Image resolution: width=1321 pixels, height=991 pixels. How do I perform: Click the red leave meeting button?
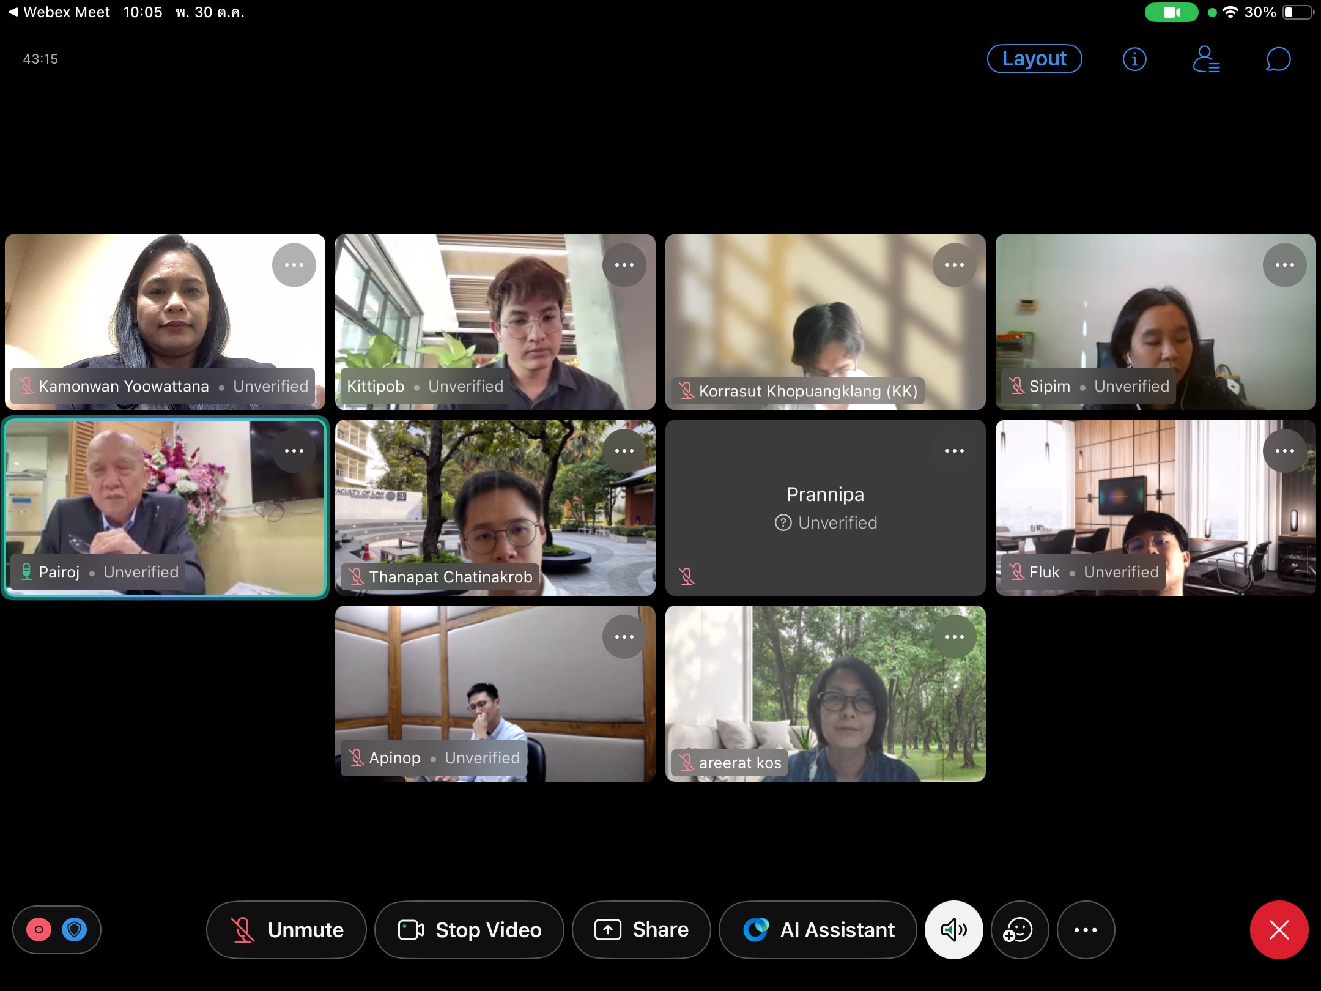[1279, 930]
